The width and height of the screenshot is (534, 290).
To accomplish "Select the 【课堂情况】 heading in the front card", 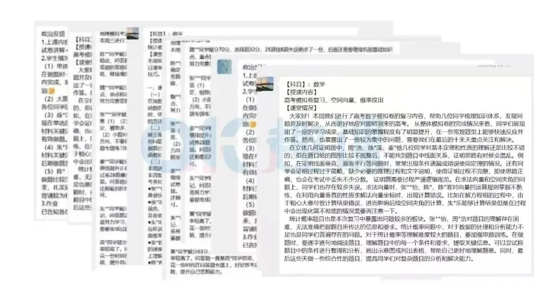I will (x=301, y=108).
